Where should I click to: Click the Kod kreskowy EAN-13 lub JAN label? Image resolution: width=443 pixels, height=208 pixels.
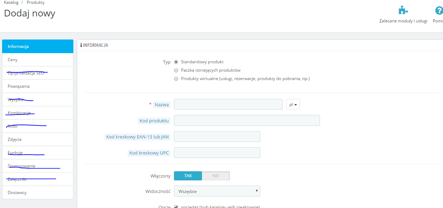[138, 137]
